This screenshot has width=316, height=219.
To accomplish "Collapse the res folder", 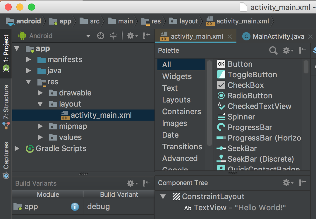I will click(x=28, y=82).
